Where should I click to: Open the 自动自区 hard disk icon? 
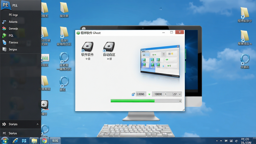click(109, 47)
